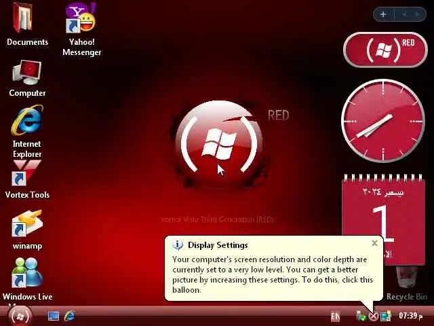The image size is (434, 326).
Task: Open the EN language bar indicator
Action: (x=335, y=316)
